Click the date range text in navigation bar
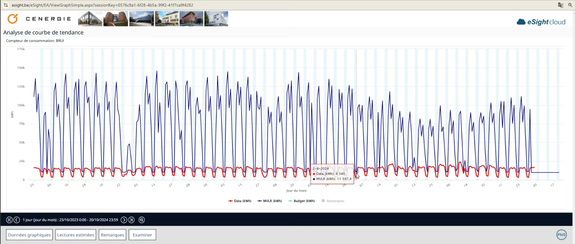The height and width of the screenshot is (244, 575). coord(70,220)
